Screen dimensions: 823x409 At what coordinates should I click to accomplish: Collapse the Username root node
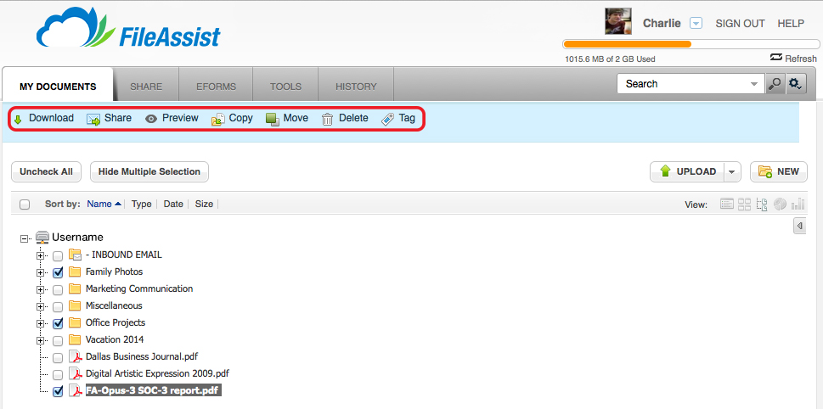[x=24, y=238]
